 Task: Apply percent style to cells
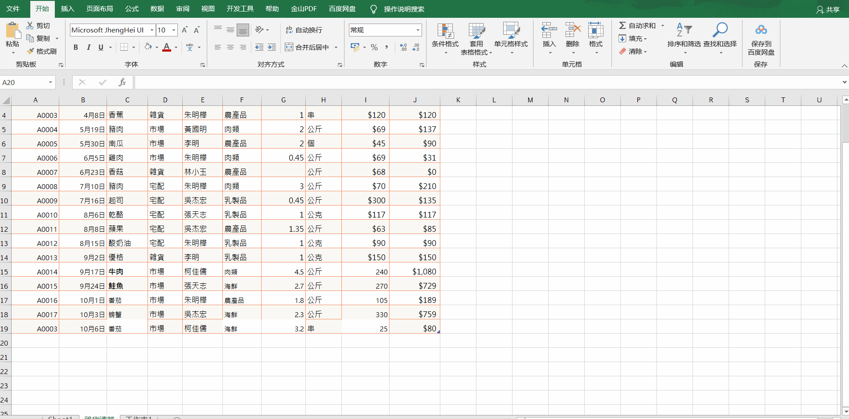point(374,47)
